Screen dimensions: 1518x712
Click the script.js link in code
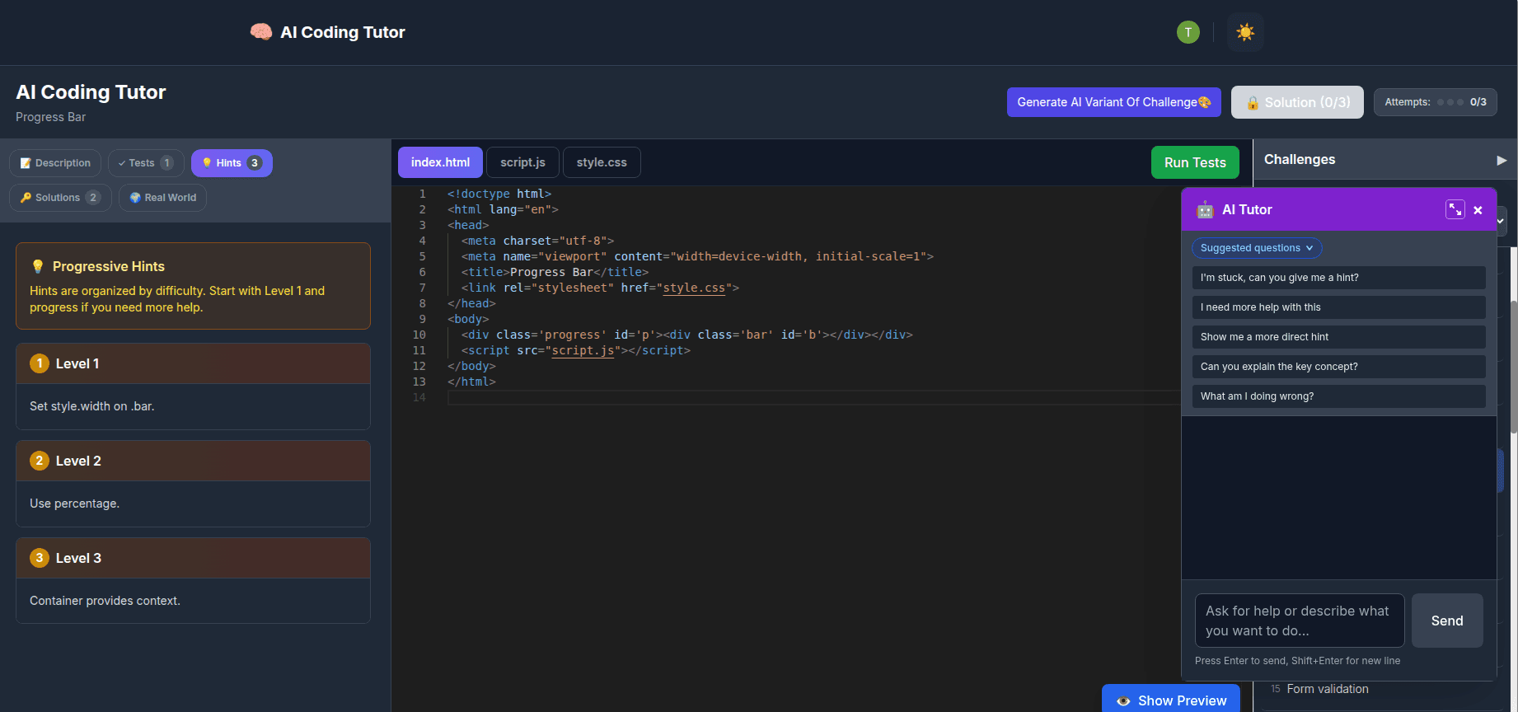583,350
